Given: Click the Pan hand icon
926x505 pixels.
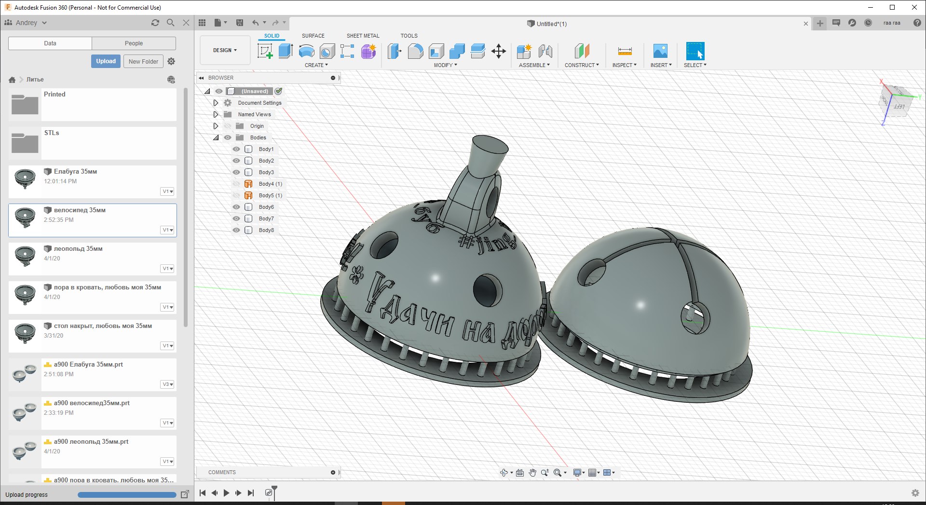Looking at the screenshot, I should coord(532,473).
